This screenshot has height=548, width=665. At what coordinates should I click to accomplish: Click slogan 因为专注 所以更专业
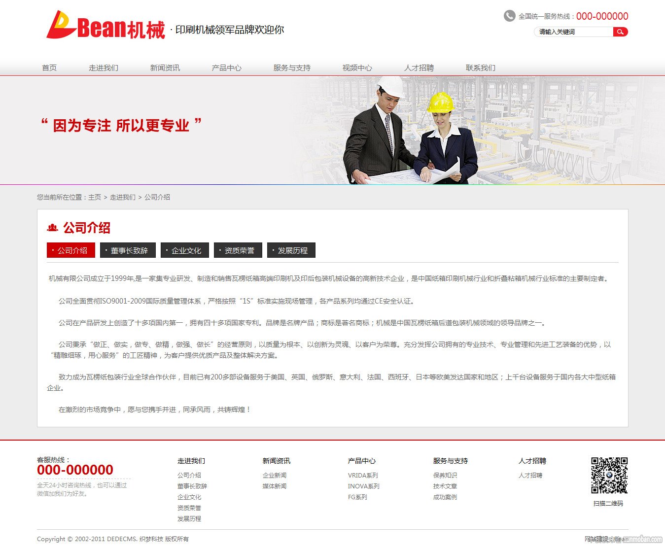(x=121, y=125)
